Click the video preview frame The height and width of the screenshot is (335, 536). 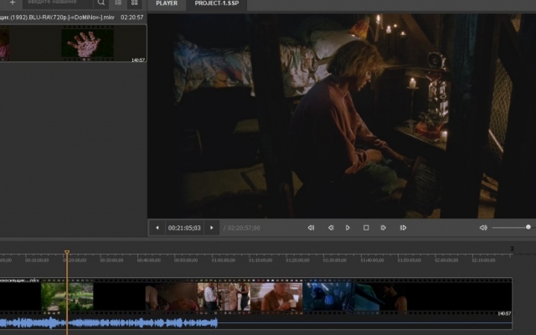pyautogui.click(x=342, y=116)
